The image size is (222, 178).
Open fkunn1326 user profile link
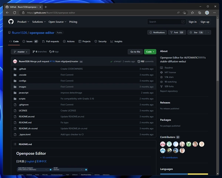[x=19, y=33]
